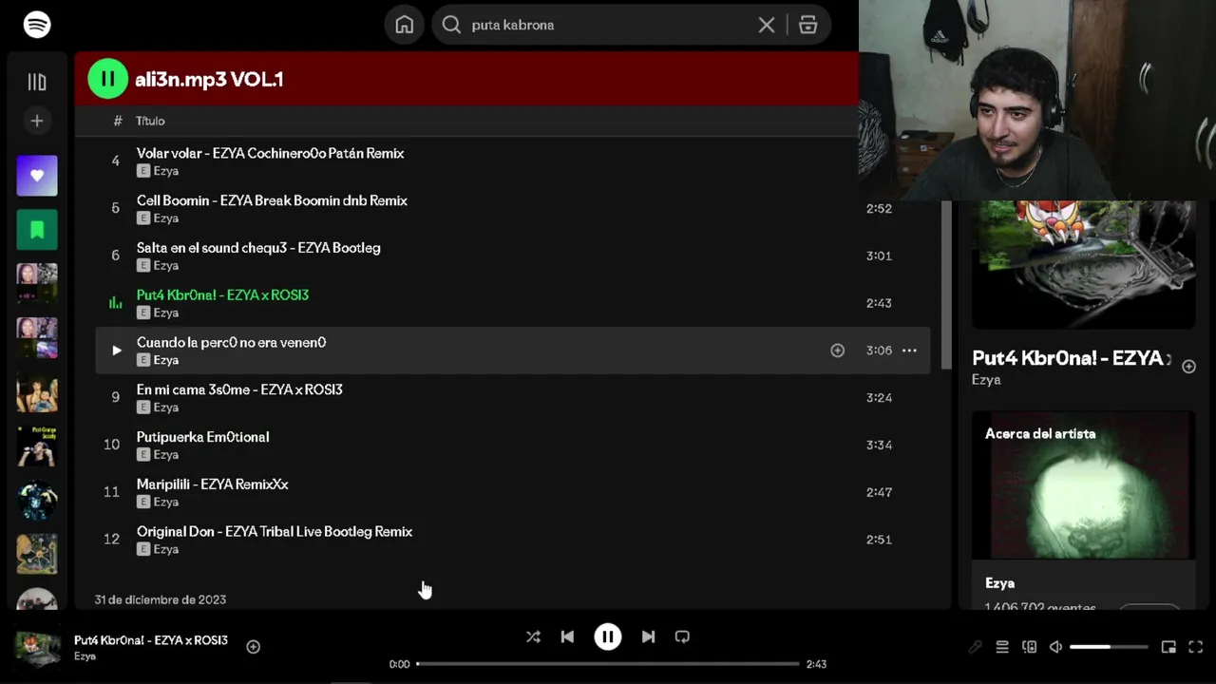Image resolution: width=1216 pixels, height=684 pixels.
Task: Clear the search field with X
Action: pos(767,26)
